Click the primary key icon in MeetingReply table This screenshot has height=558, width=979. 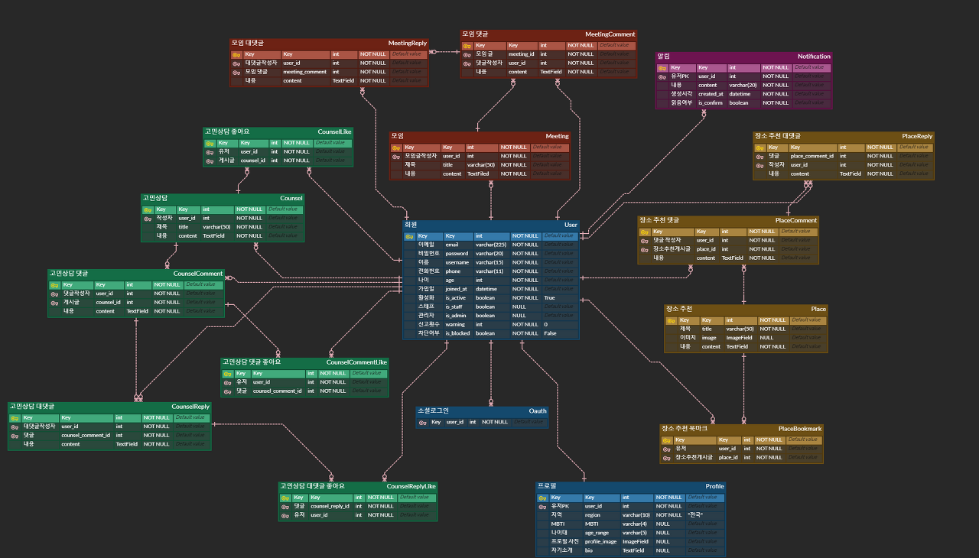[237, 54]
